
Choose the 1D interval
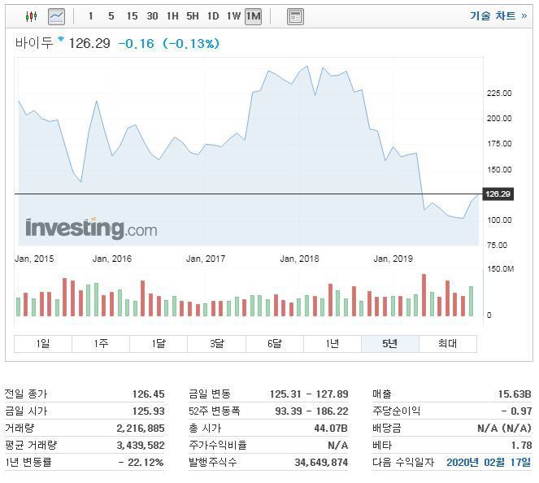(213, 15)
